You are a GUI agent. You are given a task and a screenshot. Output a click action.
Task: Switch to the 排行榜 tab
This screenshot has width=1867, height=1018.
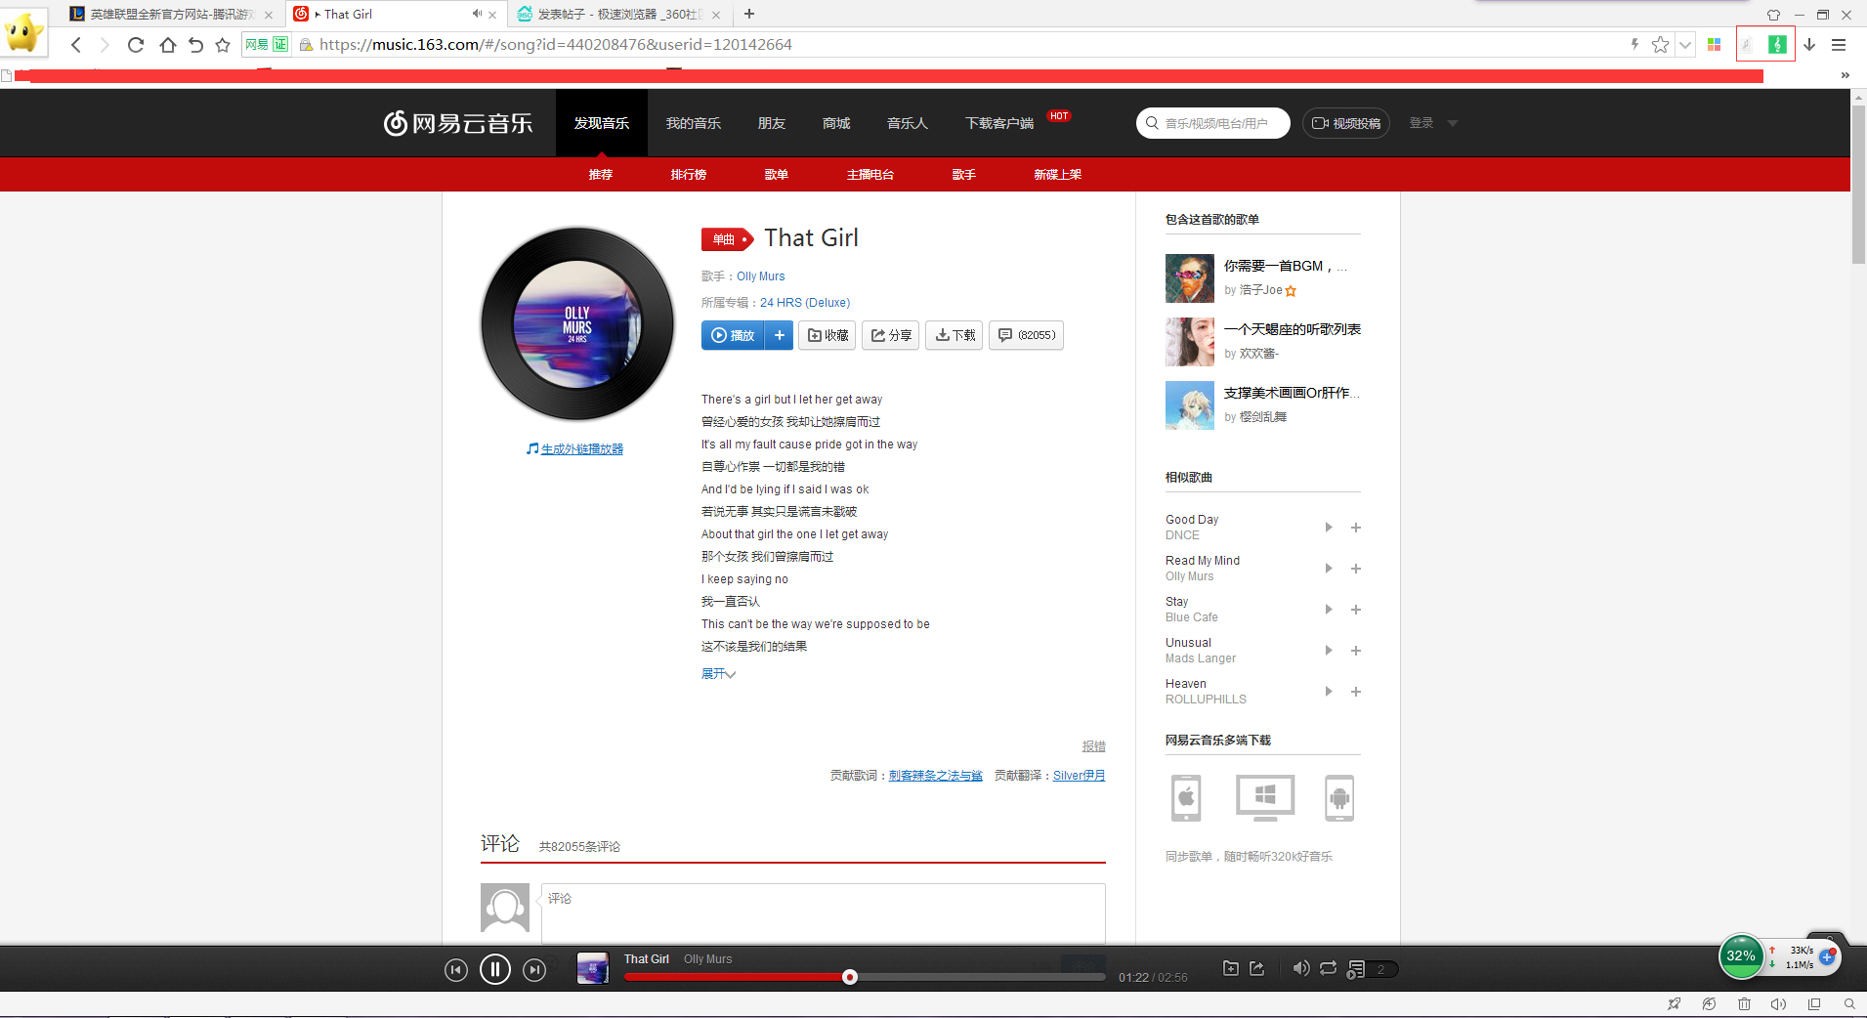click(x=688, y=175)
